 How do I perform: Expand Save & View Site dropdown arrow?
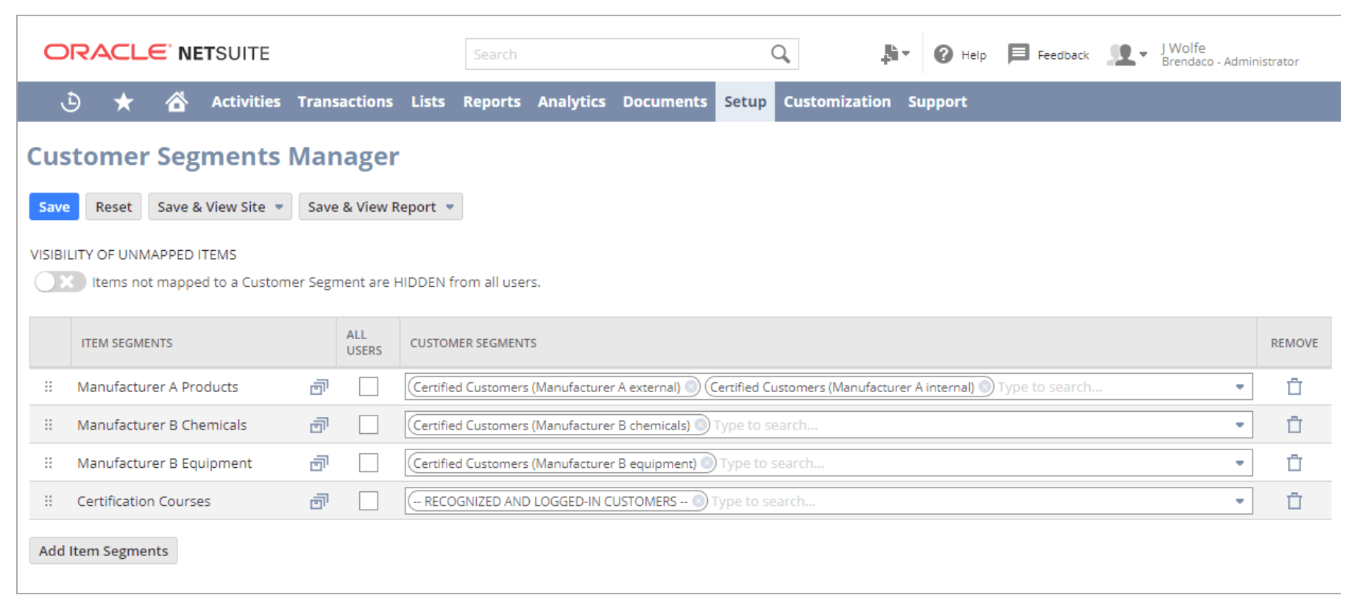click(x=280, y=207)
